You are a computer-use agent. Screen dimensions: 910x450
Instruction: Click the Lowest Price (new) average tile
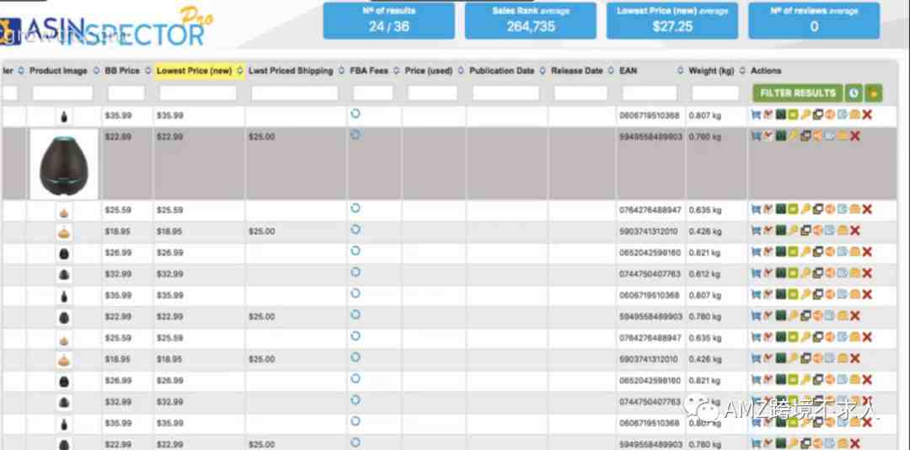pyautogui.click(x=672, y=20)
